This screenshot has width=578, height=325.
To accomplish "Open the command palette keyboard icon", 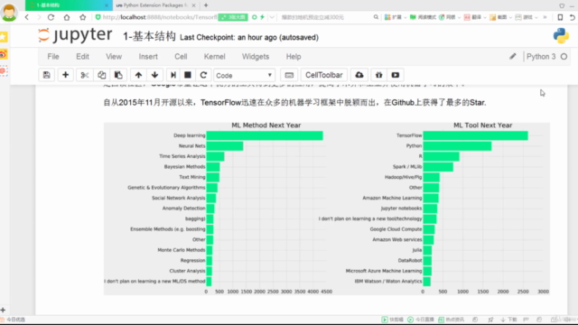I will pos(289,75).
